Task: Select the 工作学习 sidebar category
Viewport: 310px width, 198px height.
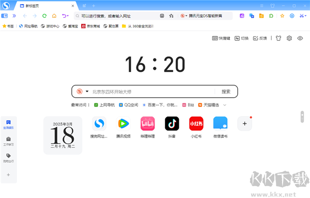Action: tap(8, 142)
